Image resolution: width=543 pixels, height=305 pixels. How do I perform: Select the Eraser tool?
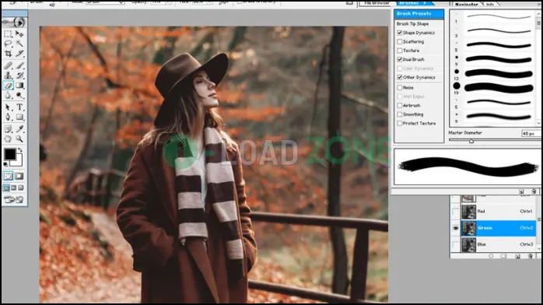point(9,85)
